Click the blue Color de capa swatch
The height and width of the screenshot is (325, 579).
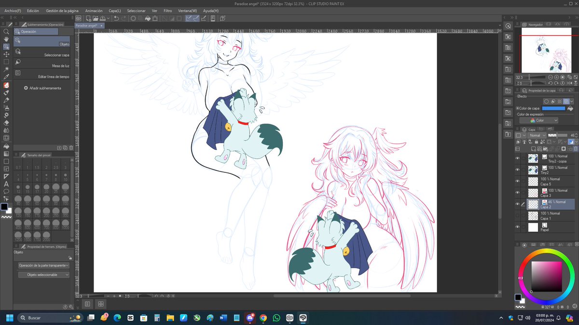pos(553,108)
